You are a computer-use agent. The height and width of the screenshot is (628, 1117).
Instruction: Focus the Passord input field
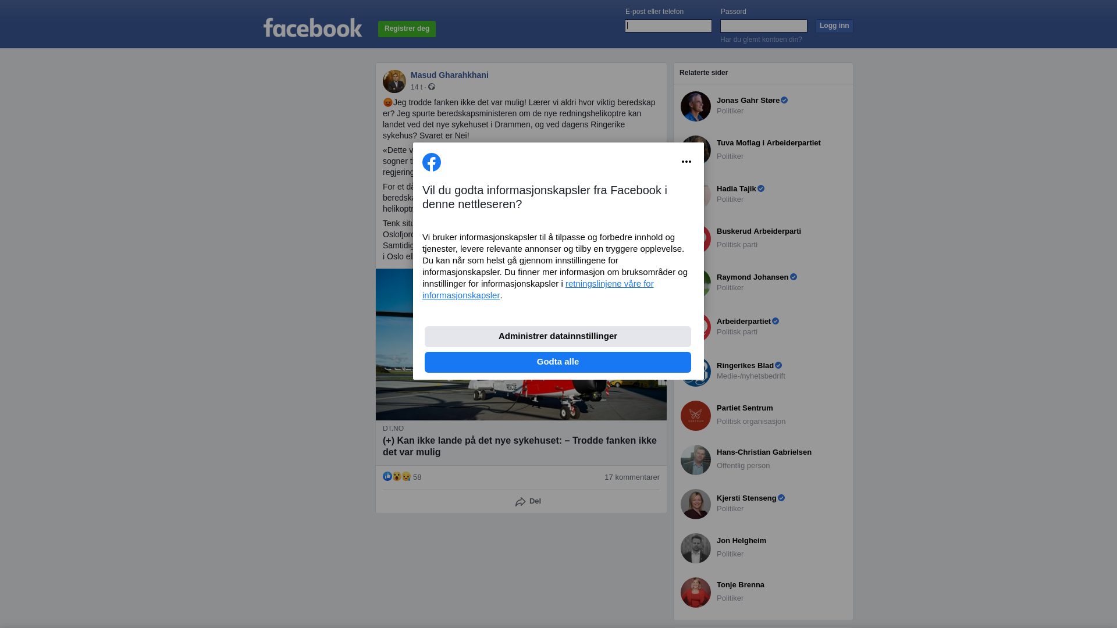pos(764,26)
